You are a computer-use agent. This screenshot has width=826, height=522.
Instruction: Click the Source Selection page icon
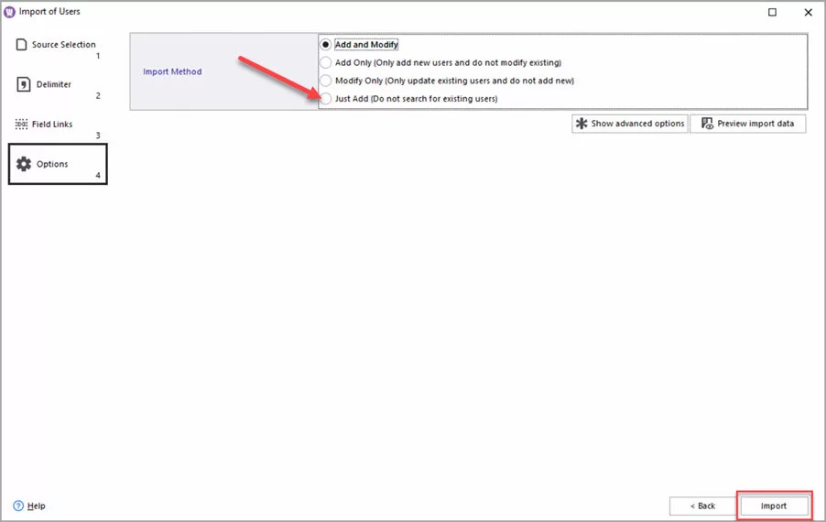[22, 45]
